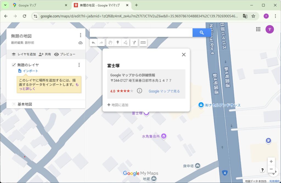This screenshot has width=281, height=183.
Task: Open Google マップで見る link
Action: (x=164, y=91)
